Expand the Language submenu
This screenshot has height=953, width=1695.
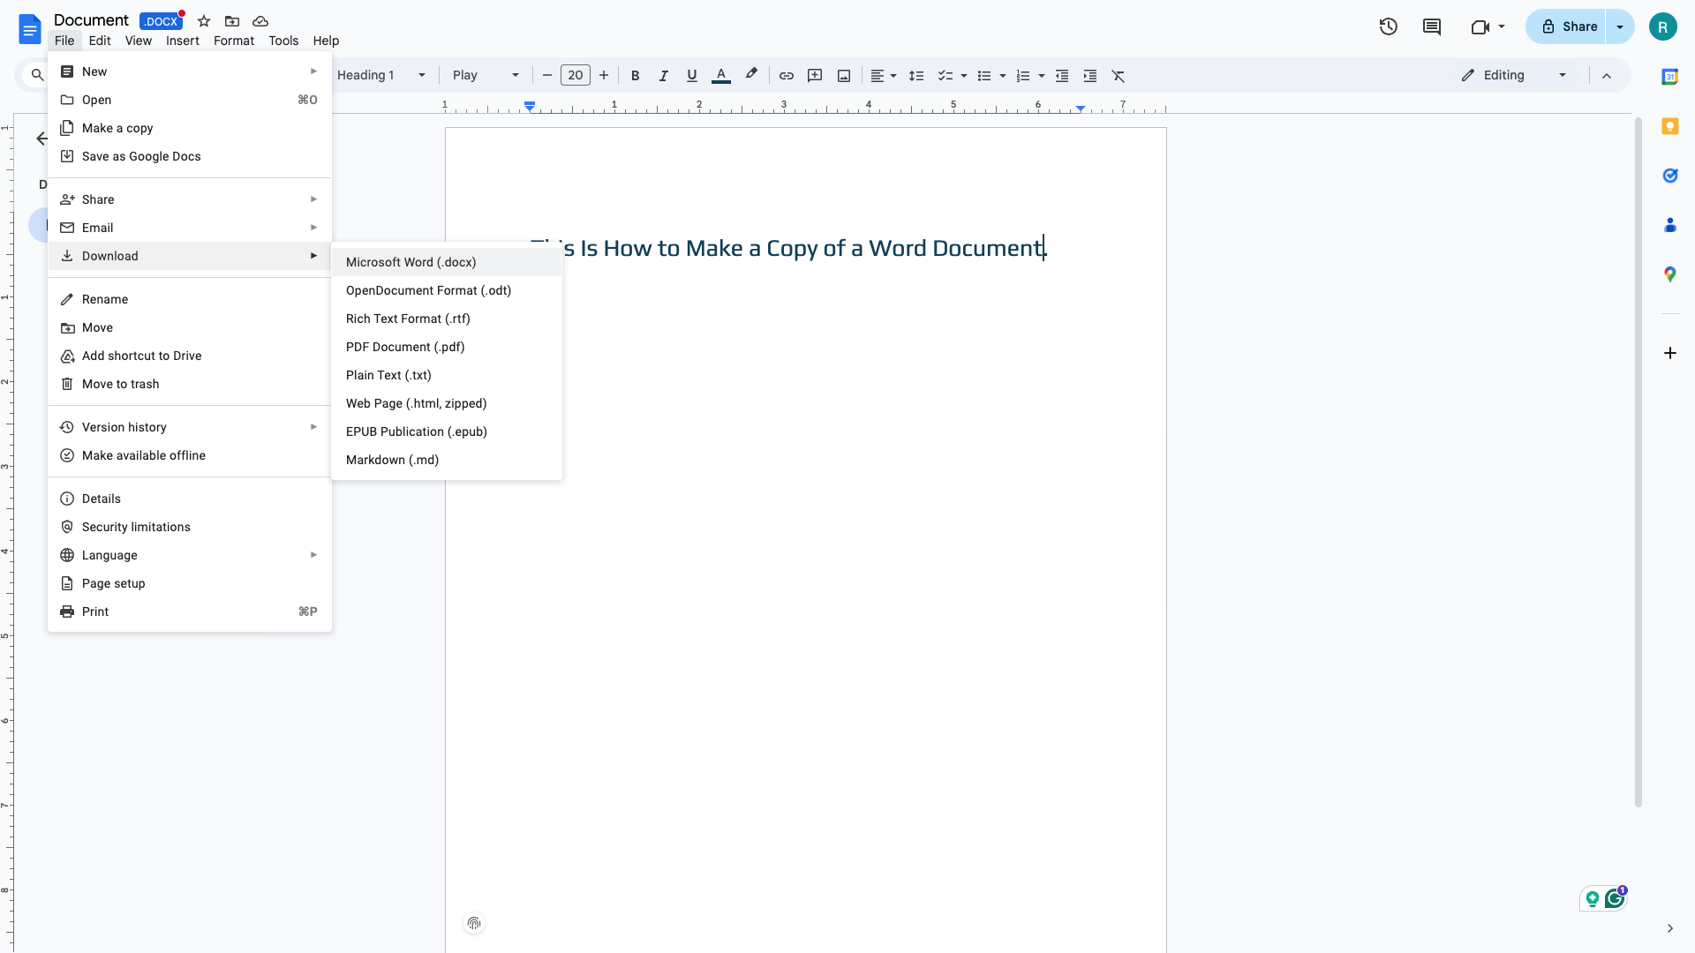coord(190,555)
